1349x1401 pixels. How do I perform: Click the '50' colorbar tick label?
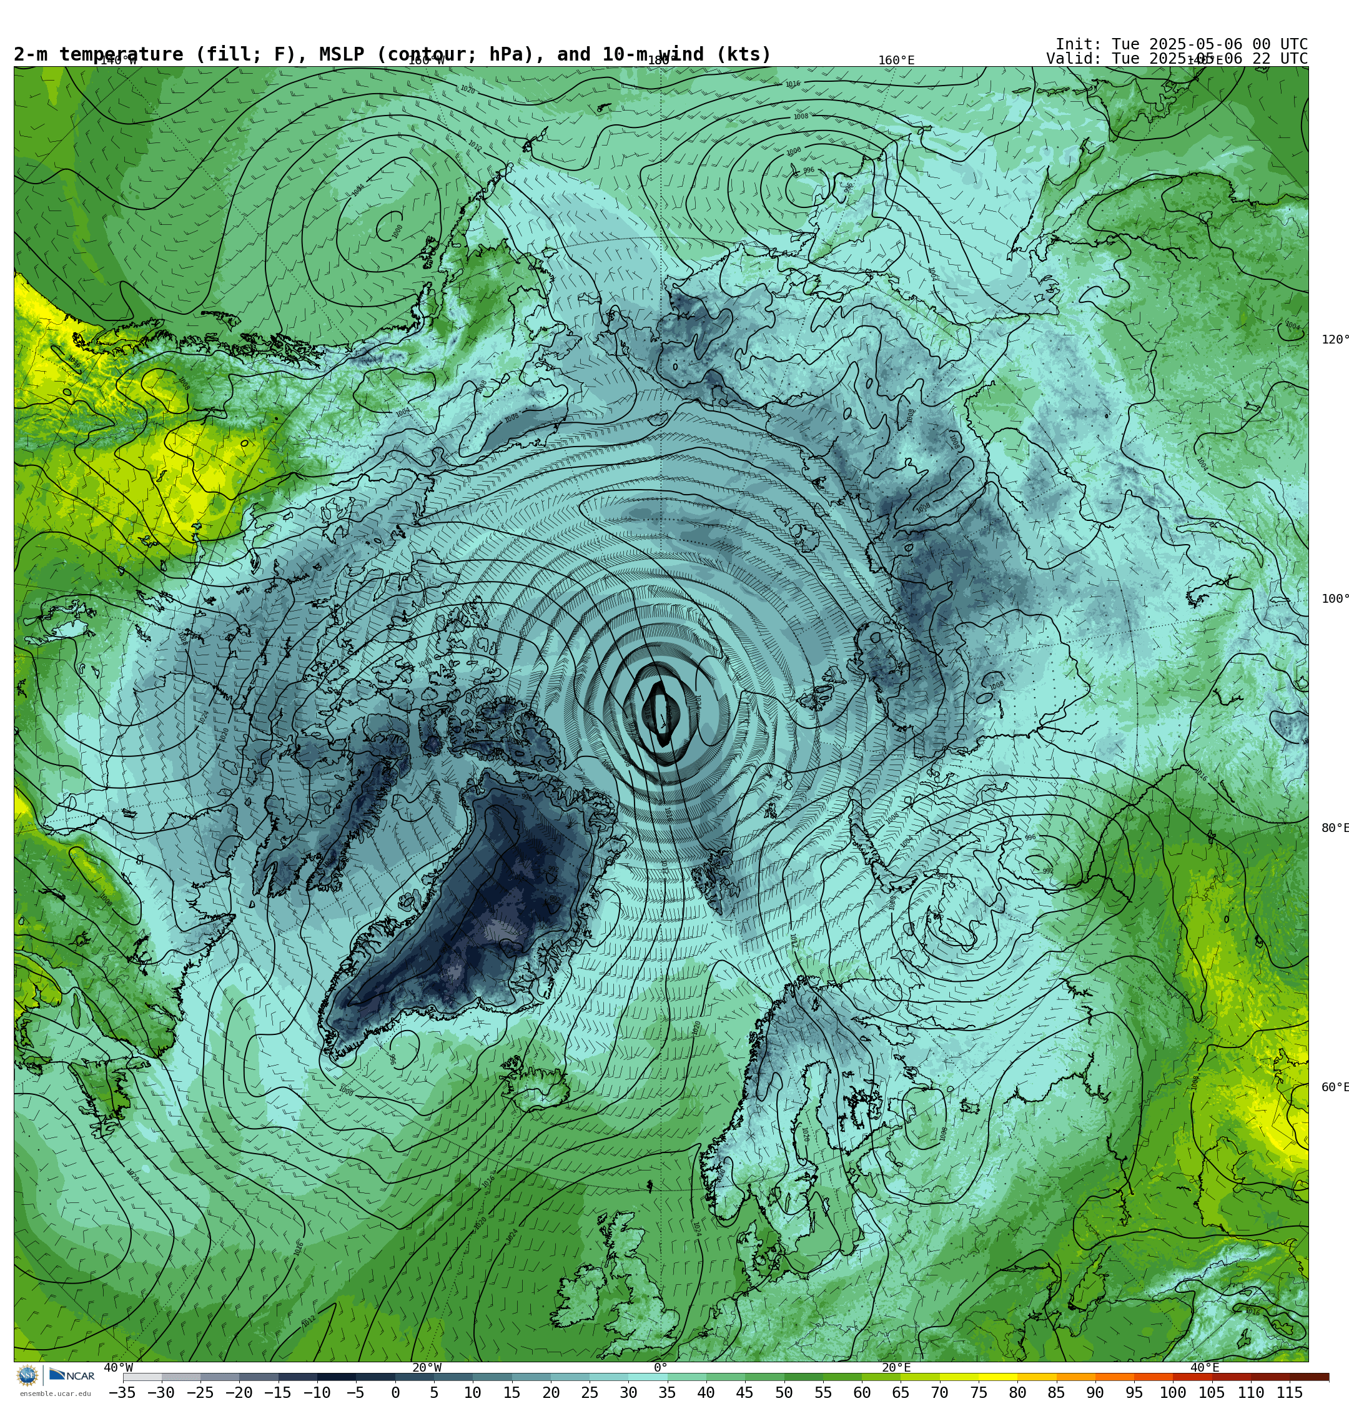784,1392
